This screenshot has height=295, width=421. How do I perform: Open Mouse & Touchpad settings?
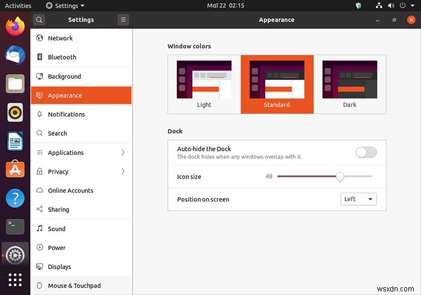point(81,285)
